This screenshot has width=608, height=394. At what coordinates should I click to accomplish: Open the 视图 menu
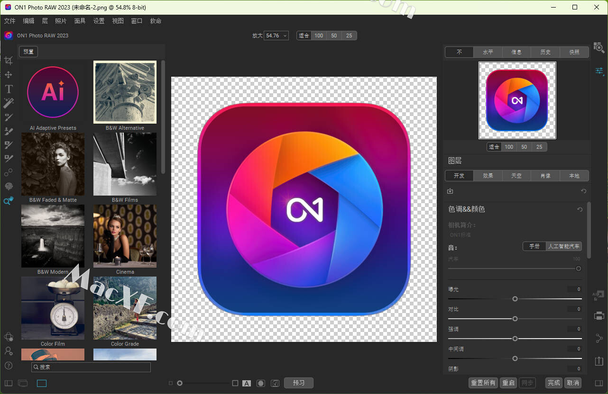[118, 21]
